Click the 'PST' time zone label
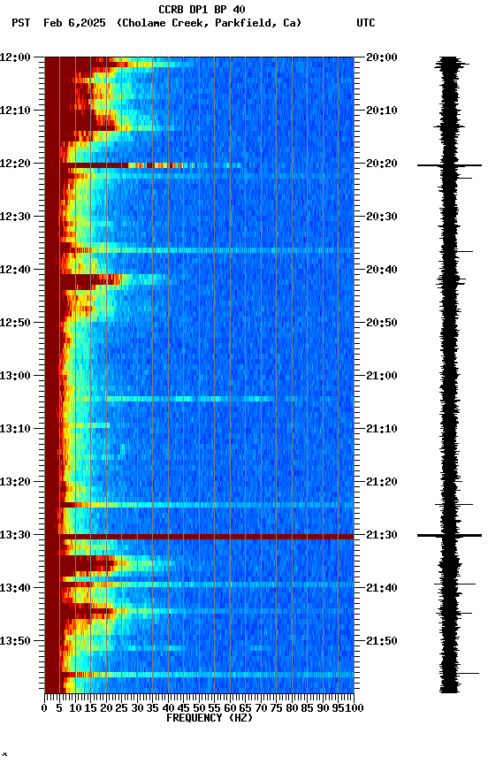This screenshot has width=488, height=764. (21, 23)
